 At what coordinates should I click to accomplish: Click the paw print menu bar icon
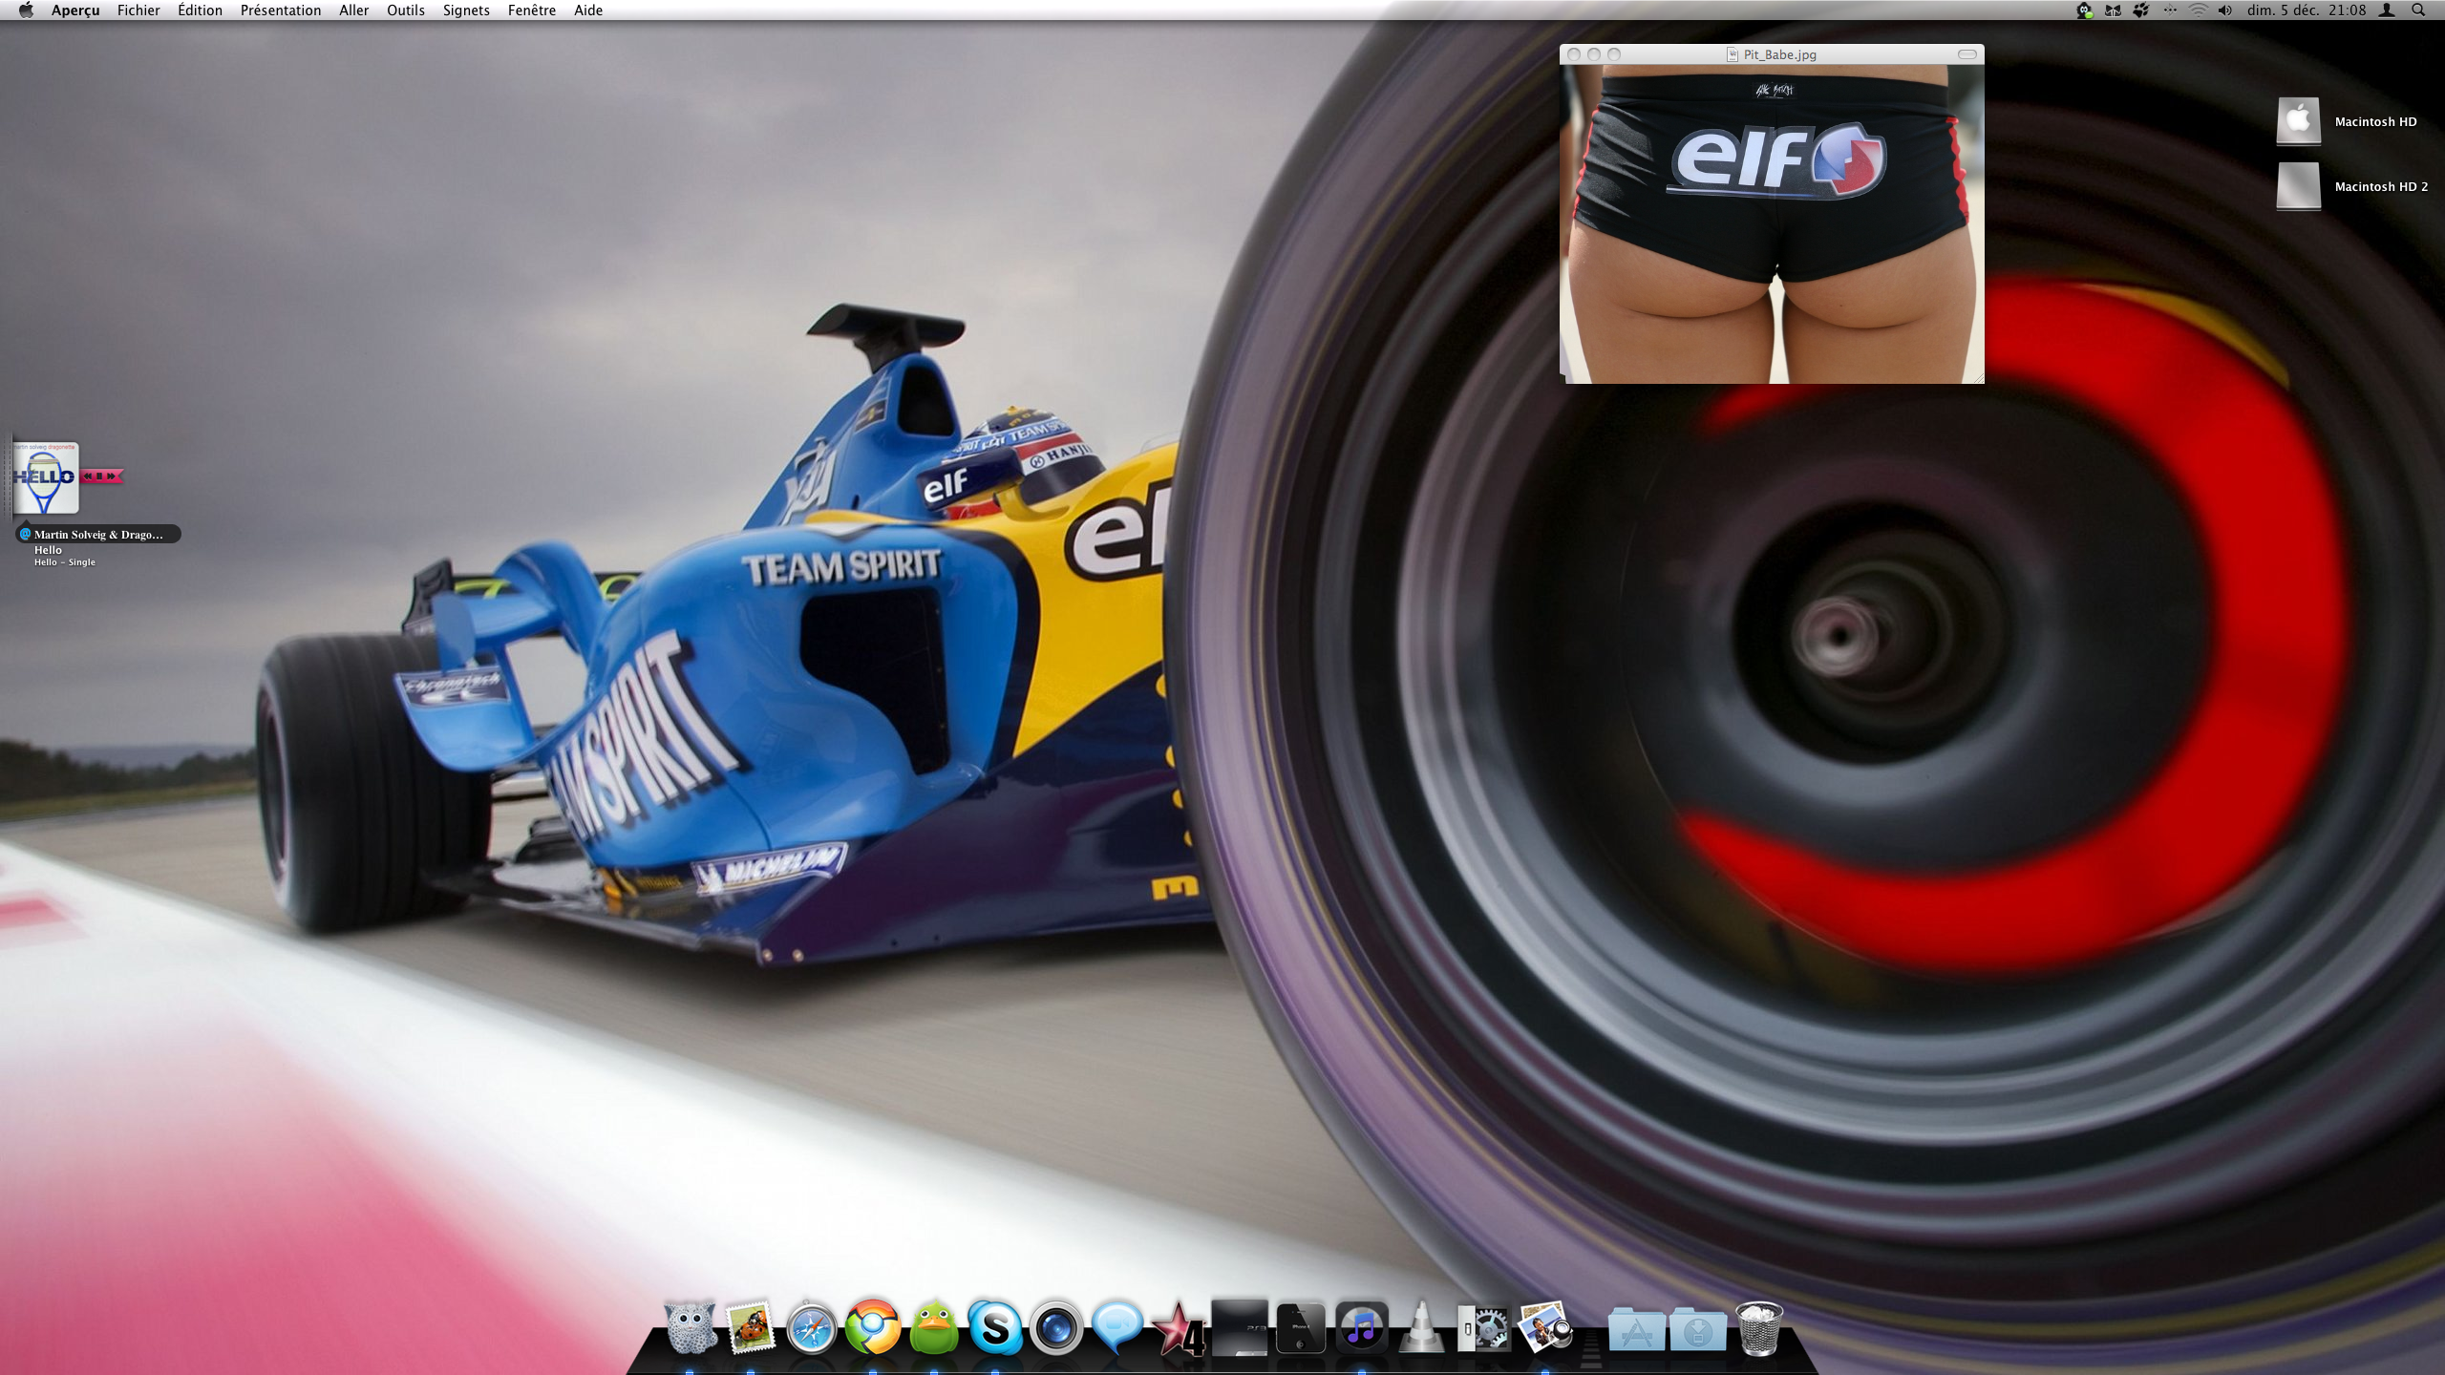2140,11
